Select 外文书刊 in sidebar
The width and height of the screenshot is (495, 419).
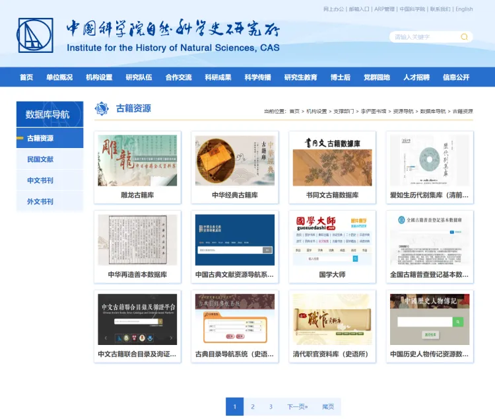(50, 202)
